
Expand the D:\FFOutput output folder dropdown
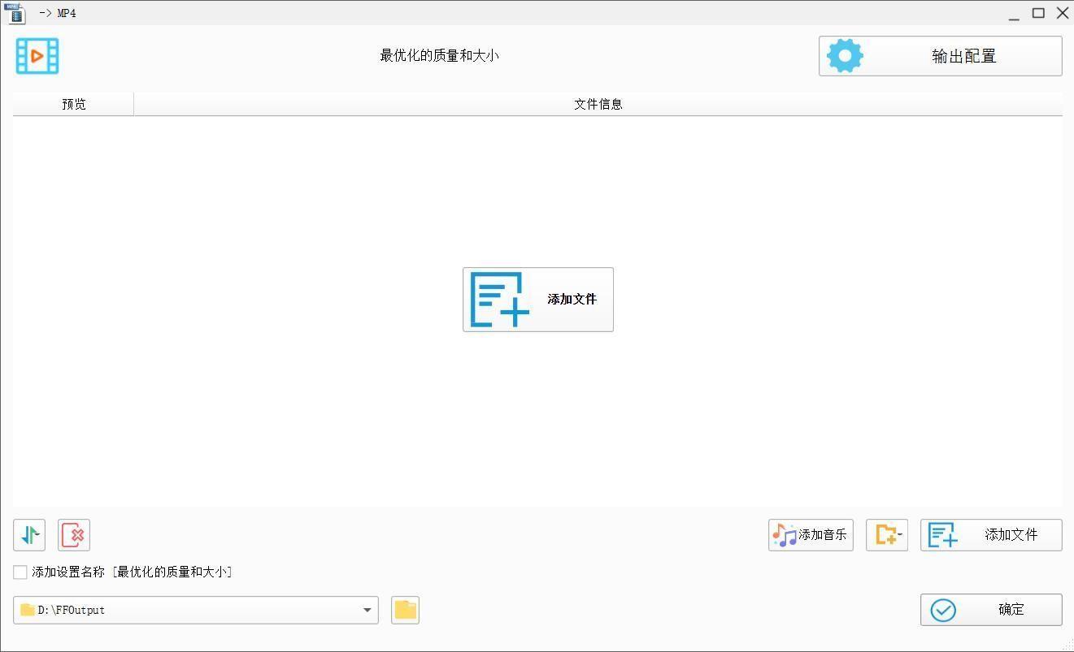(367, 611)
